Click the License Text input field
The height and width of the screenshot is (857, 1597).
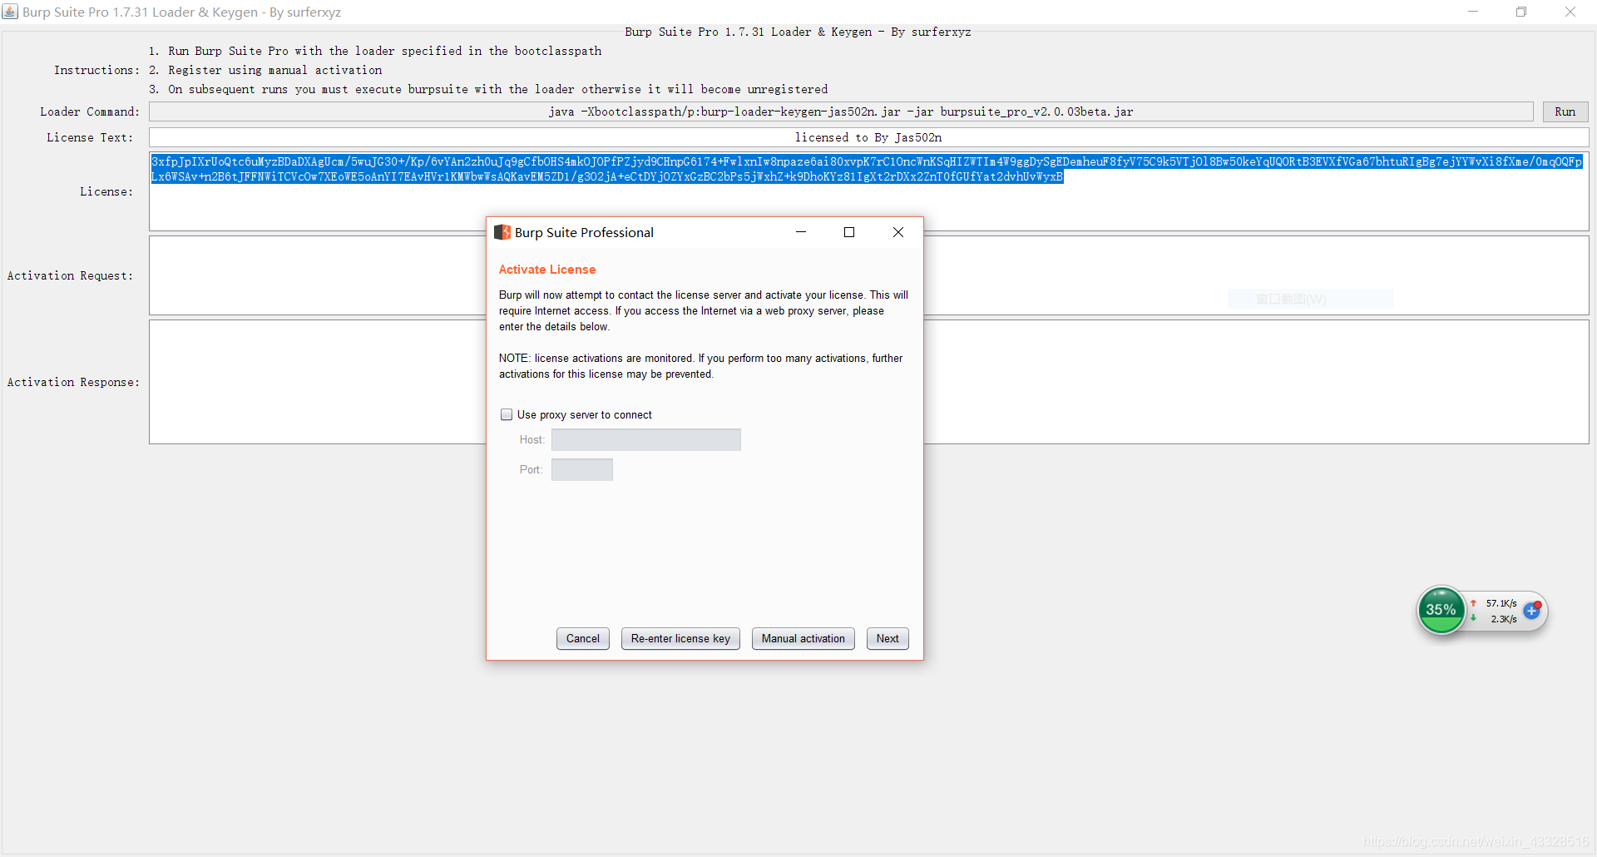click(868, 137)
